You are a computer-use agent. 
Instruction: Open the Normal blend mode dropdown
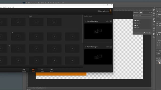159,56
